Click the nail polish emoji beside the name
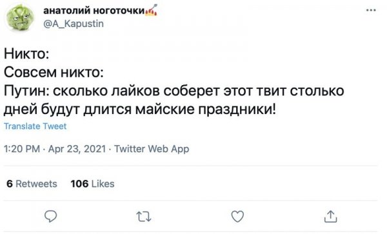The width and height of the screenshot is (387, 234). click(x=152, y=10)
